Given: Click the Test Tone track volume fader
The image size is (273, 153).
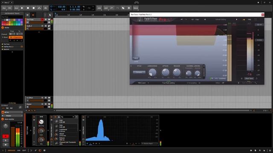Looking at the screenshot, I should tap(38, 22).
